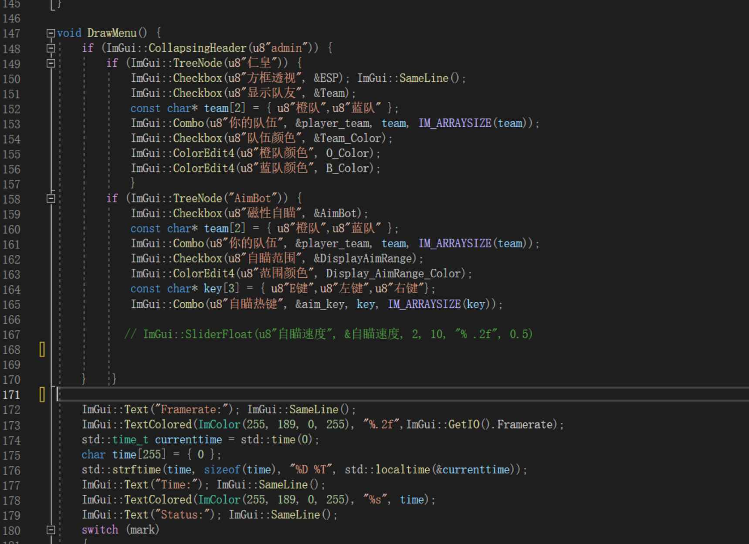Click line number 165 in the gutter
The width and height of the screenshot is (749, 544).
13,304
